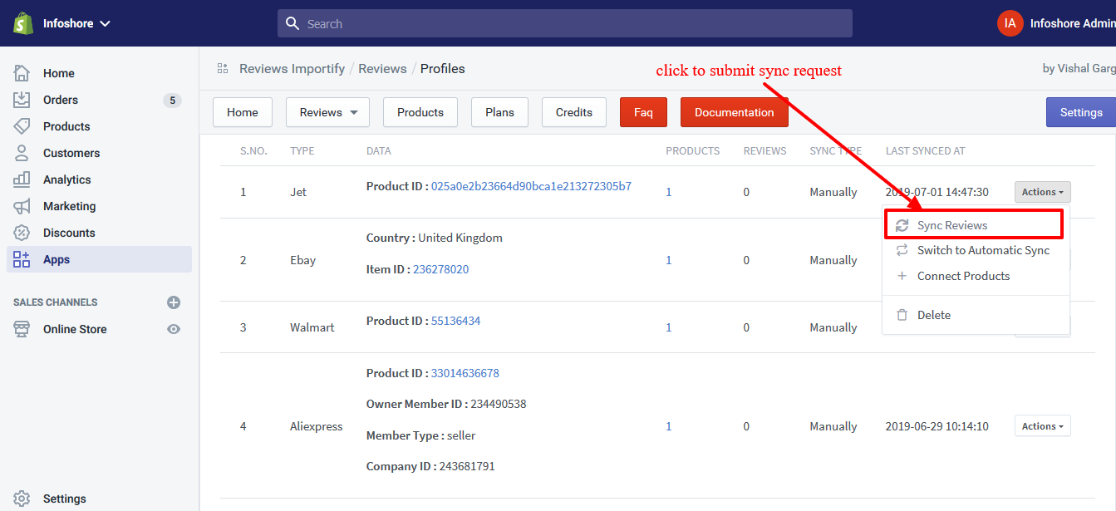Click 'Member Type : seller' text
1116x511 pixels.
421,435
